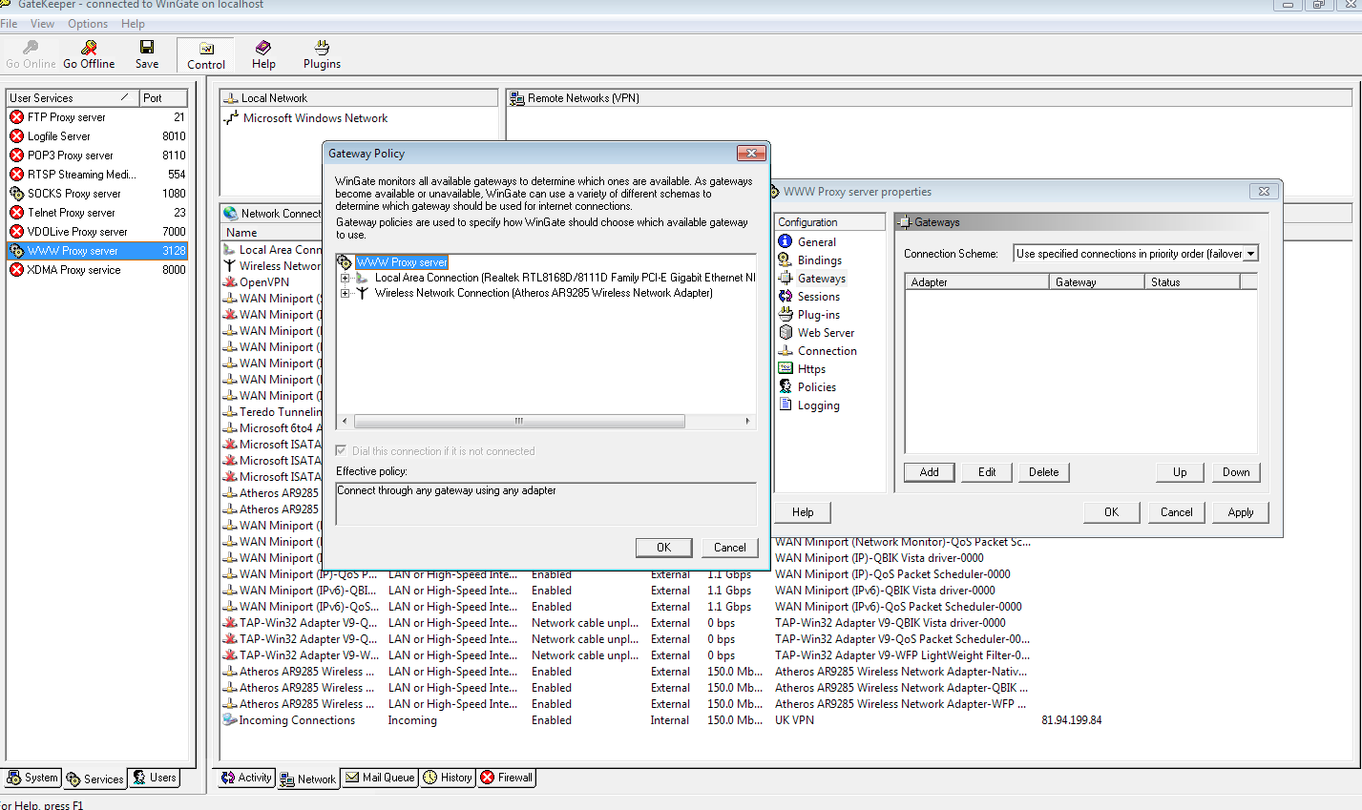The image size is (1362, 810).
Task: Open Connection in Configuration list
Action: [827, 351]
